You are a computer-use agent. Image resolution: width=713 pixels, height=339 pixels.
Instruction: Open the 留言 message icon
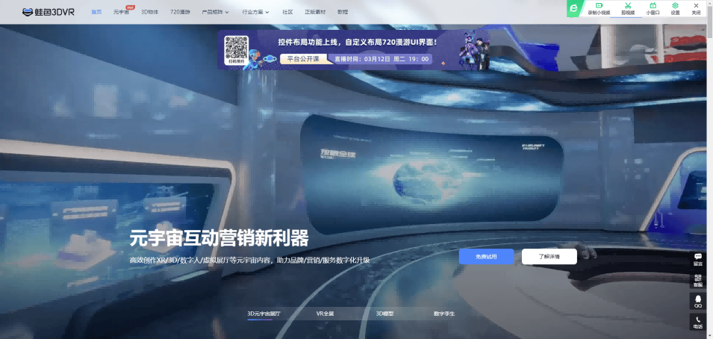697,259
